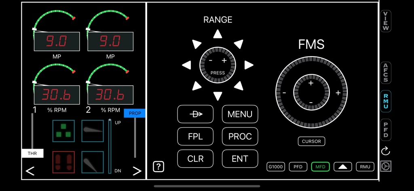
Task: Increase range with knob plus
Action: tap(224, 61)
